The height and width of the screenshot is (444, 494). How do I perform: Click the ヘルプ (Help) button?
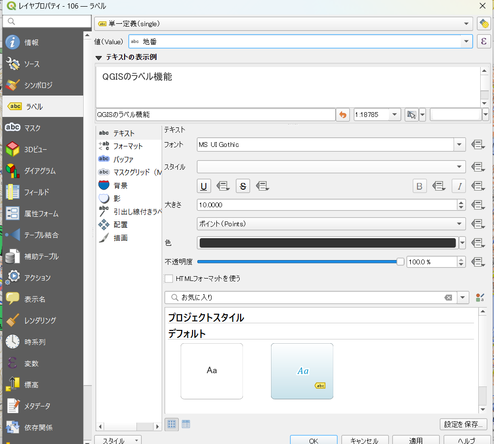(x=467, y=440)
